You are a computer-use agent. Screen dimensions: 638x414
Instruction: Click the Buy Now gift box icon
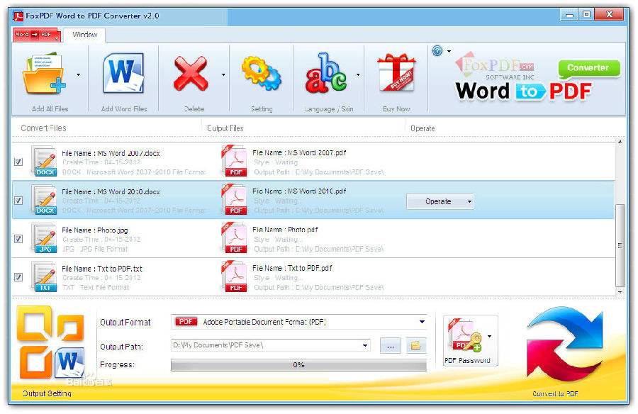pyautogui.click(x=396, y=73)
